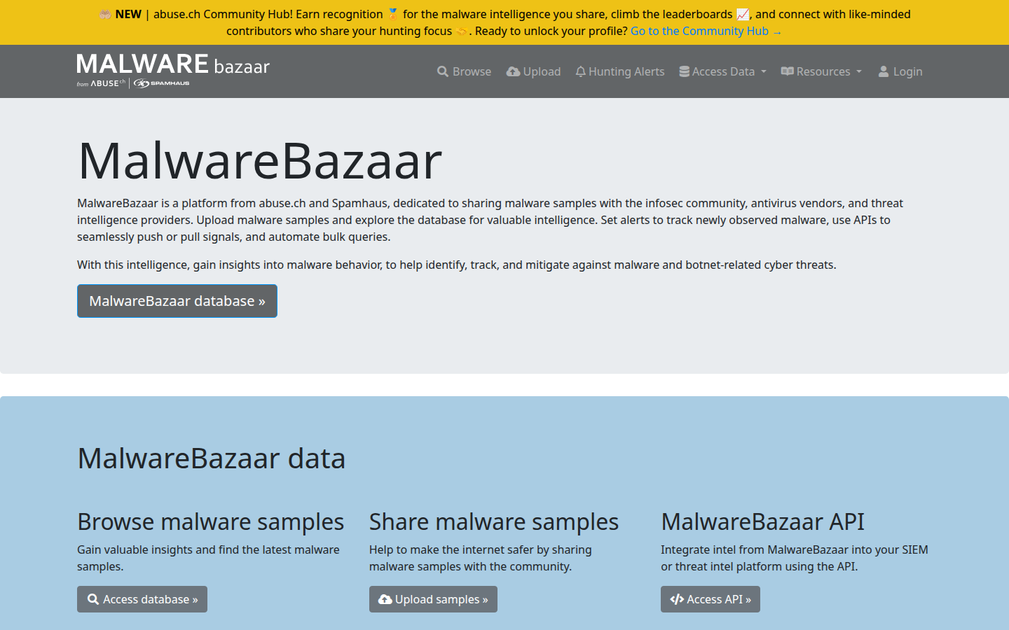
Task: Click the abuse.ch logo text in header
Action: pyautogui.click(x=108, y=83)
